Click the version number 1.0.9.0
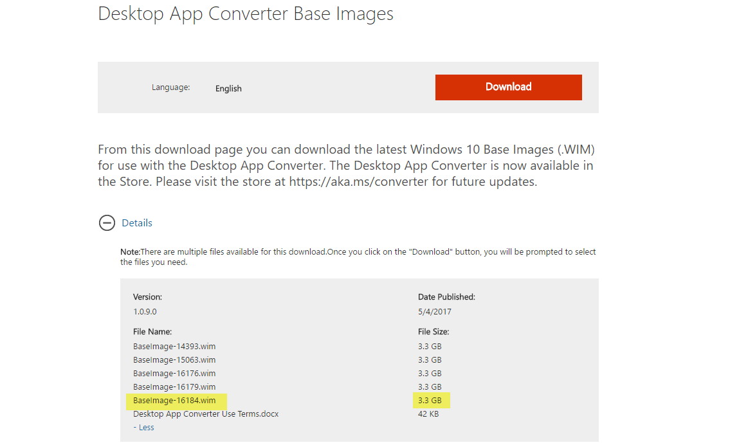This screenshot has height=445, width=748. coord(145,311)
